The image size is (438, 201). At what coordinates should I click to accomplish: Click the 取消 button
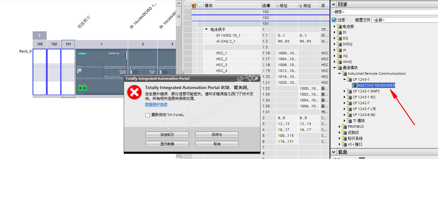(x=217, y=144)
